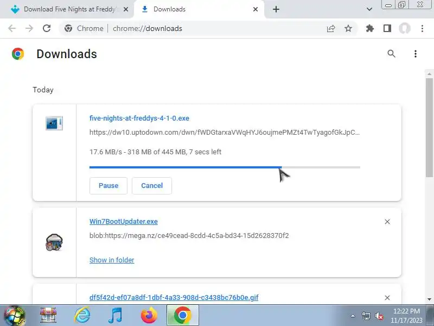The height and width of the screenshot is (326, 434).
Task: Click the uptodown download source URL
Action: tap(225, 133)
